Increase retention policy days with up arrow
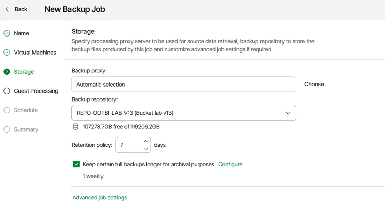Viewport: 385px width, 207px height. 146,141
